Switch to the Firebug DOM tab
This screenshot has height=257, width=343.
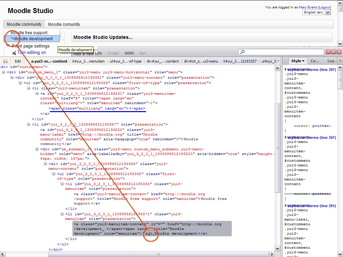pyautogui.click(x=129, y=53)
